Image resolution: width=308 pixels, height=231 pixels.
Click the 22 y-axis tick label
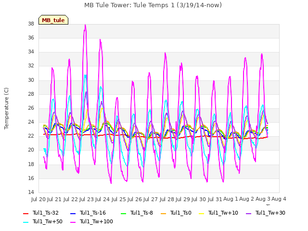pos(31,136)
